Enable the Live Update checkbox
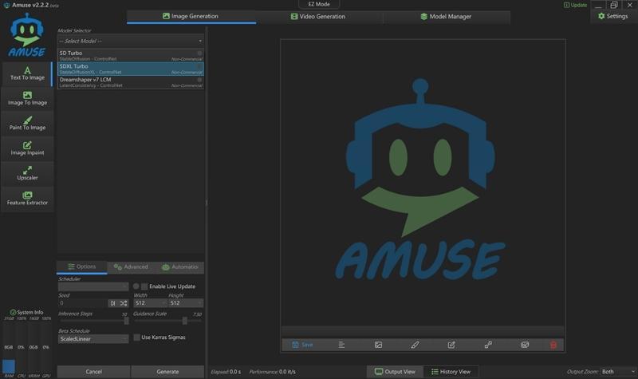The image size is (638, 379). tap(144, 286)
